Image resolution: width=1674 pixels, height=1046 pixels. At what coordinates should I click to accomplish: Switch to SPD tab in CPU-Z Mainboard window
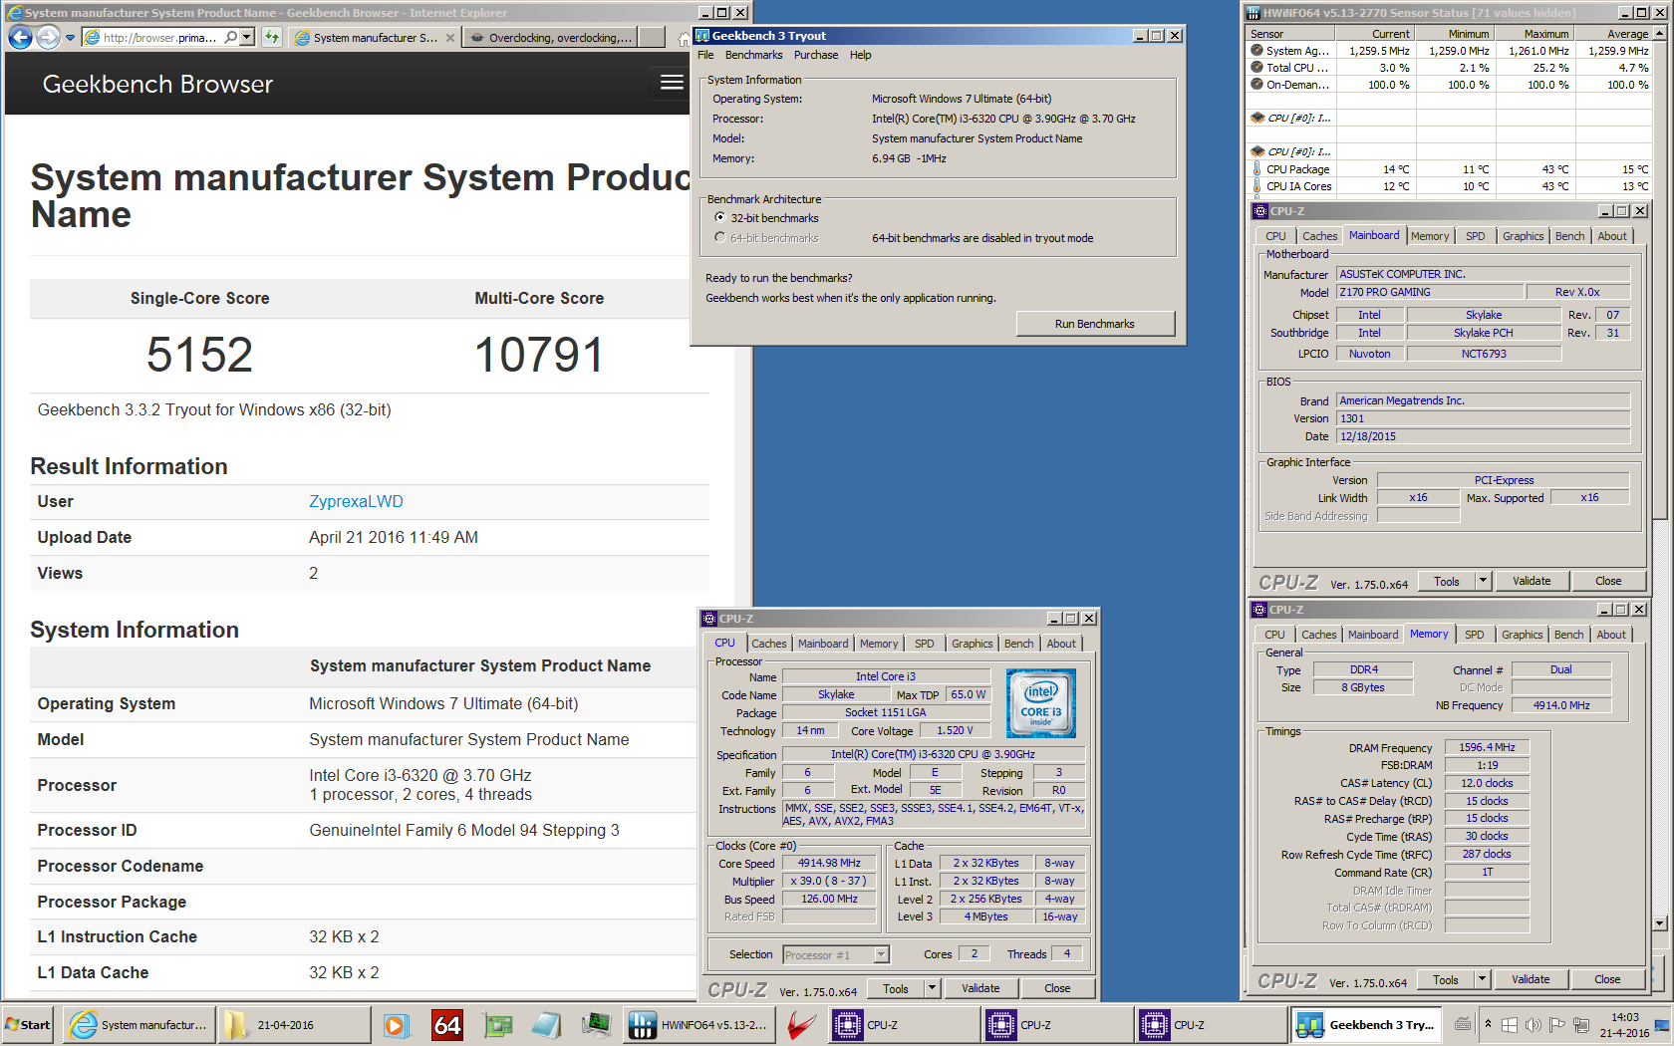tap(1476, 236)
